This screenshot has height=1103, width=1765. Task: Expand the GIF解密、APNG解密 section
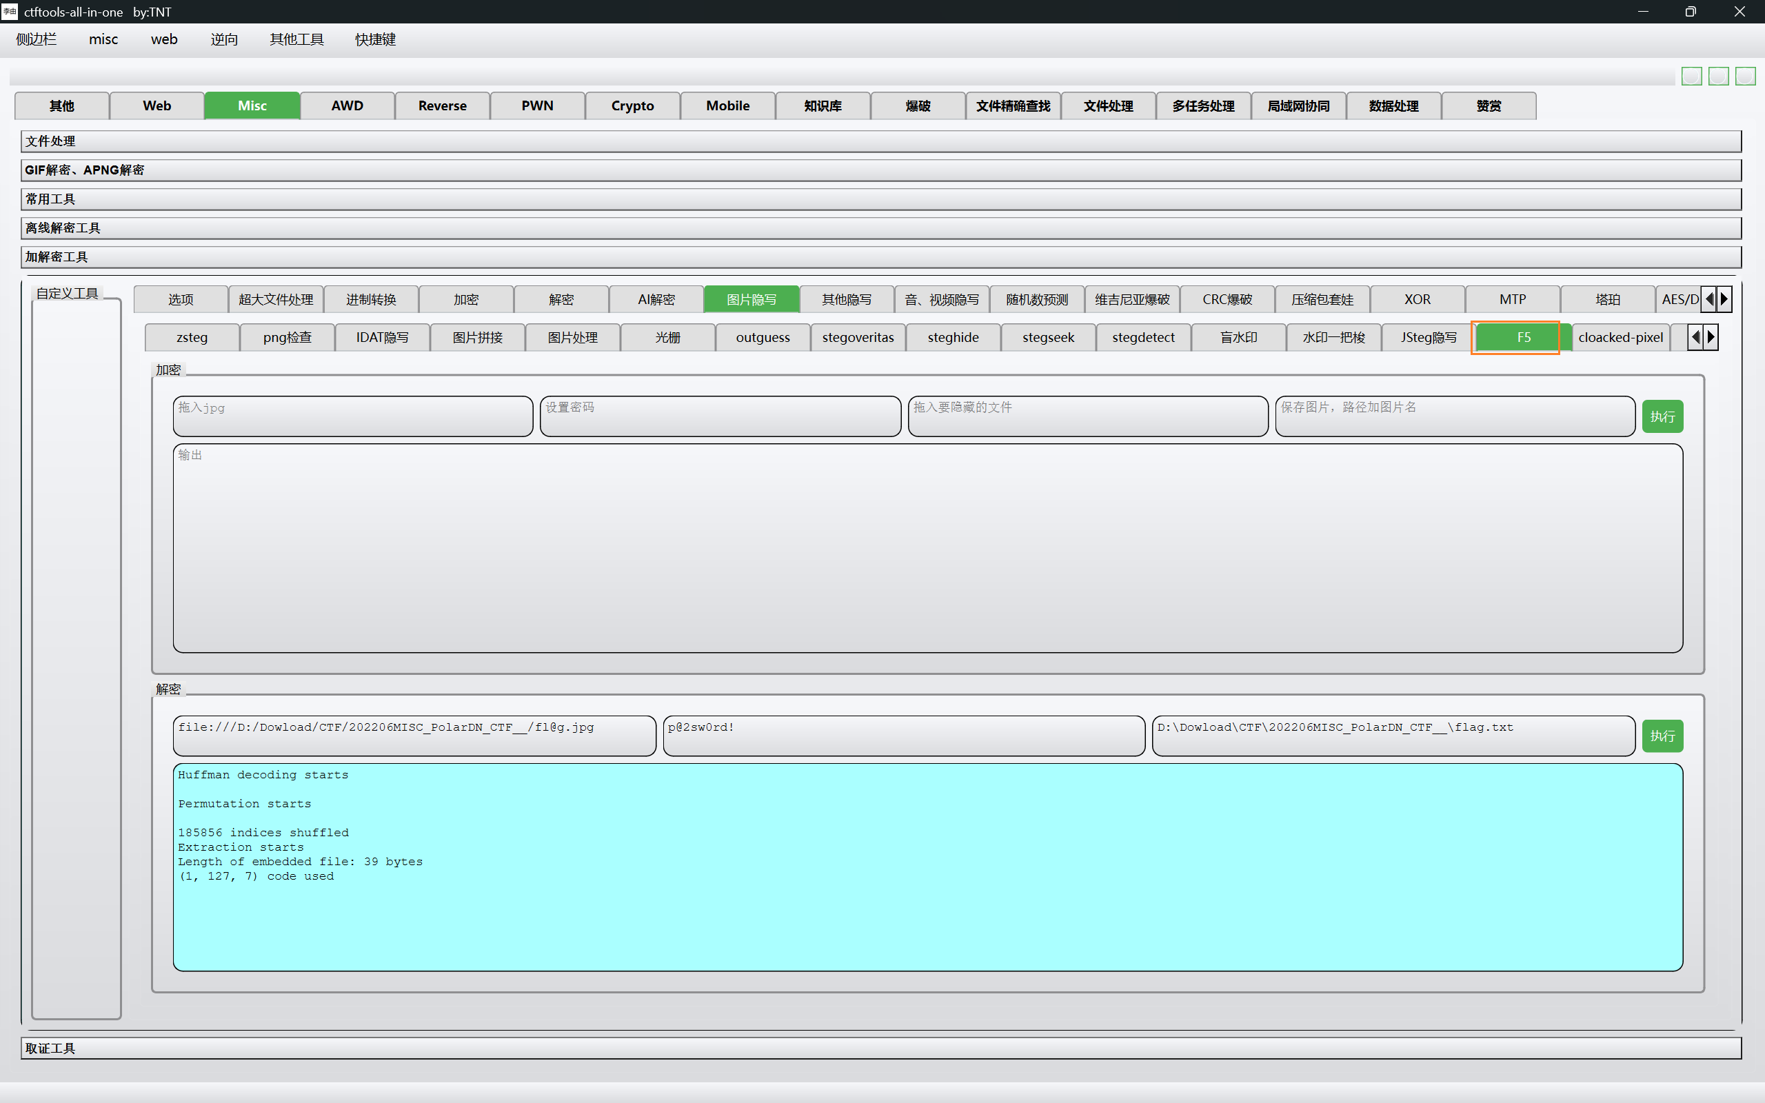881,170
